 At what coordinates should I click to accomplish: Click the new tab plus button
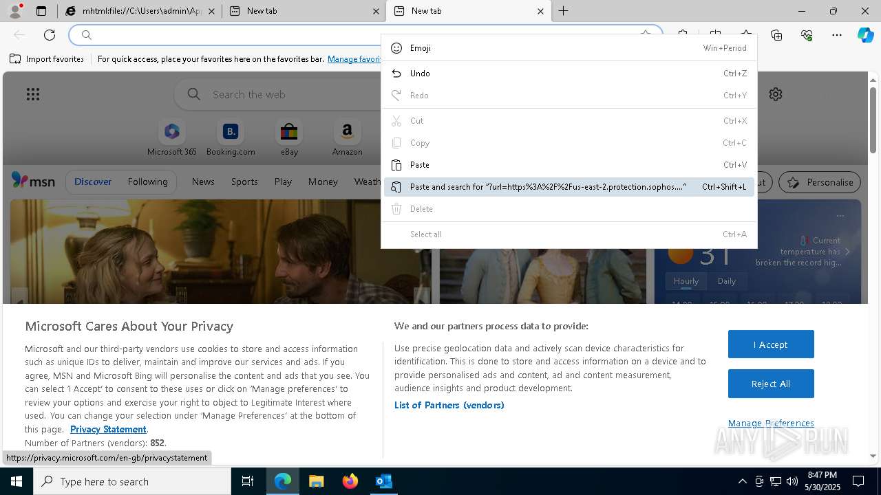563,11
